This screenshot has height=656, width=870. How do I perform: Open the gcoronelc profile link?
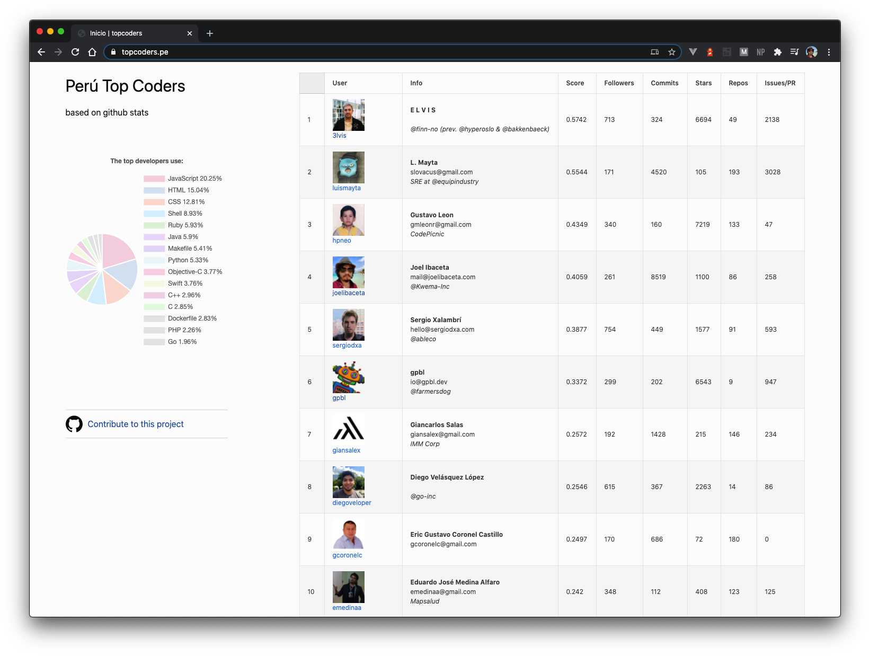click(348, 555)
